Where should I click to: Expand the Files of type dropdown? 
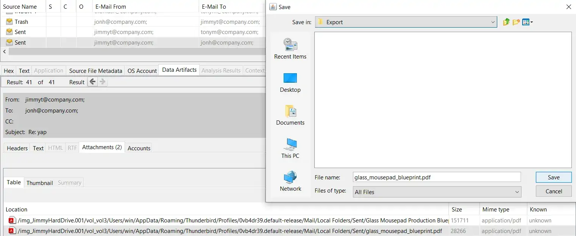pos(517,192)
